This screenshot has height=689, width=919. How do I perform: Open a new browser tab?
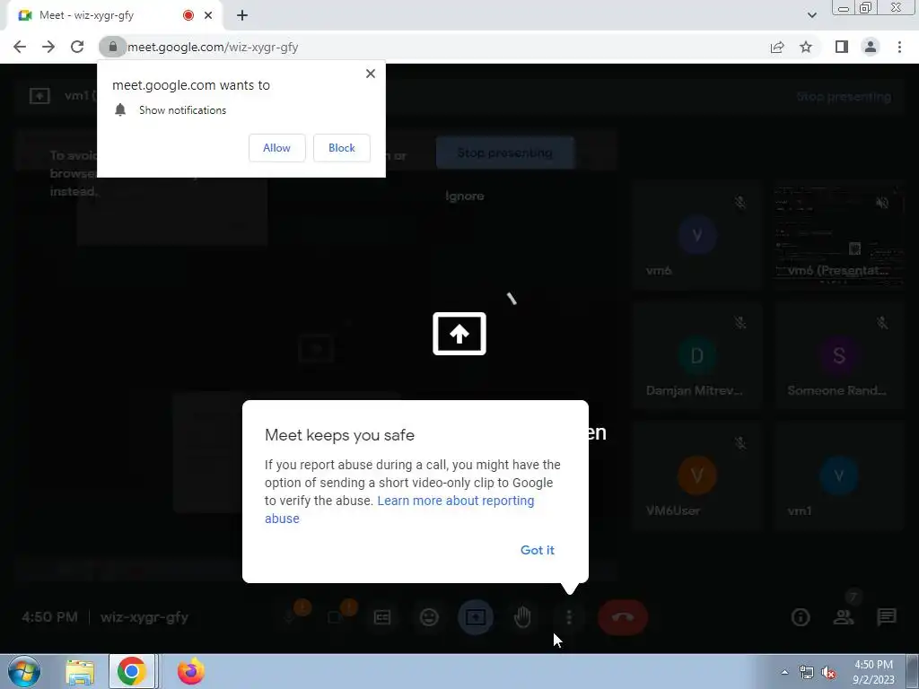point(242,15)
